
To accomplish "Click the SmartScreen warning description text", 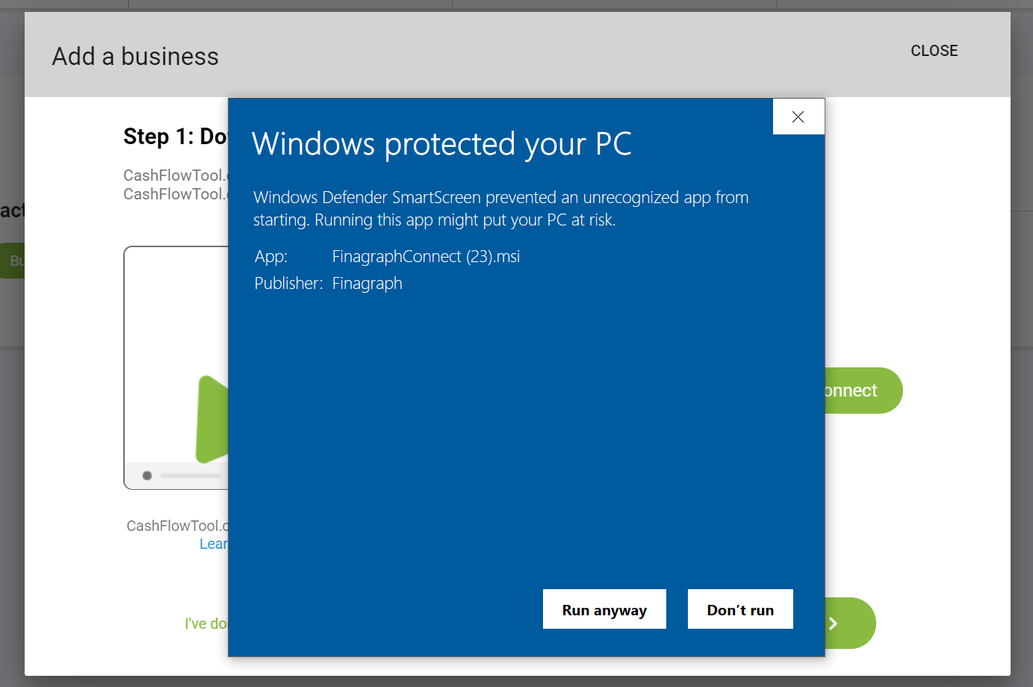I will tap(500, 208).
